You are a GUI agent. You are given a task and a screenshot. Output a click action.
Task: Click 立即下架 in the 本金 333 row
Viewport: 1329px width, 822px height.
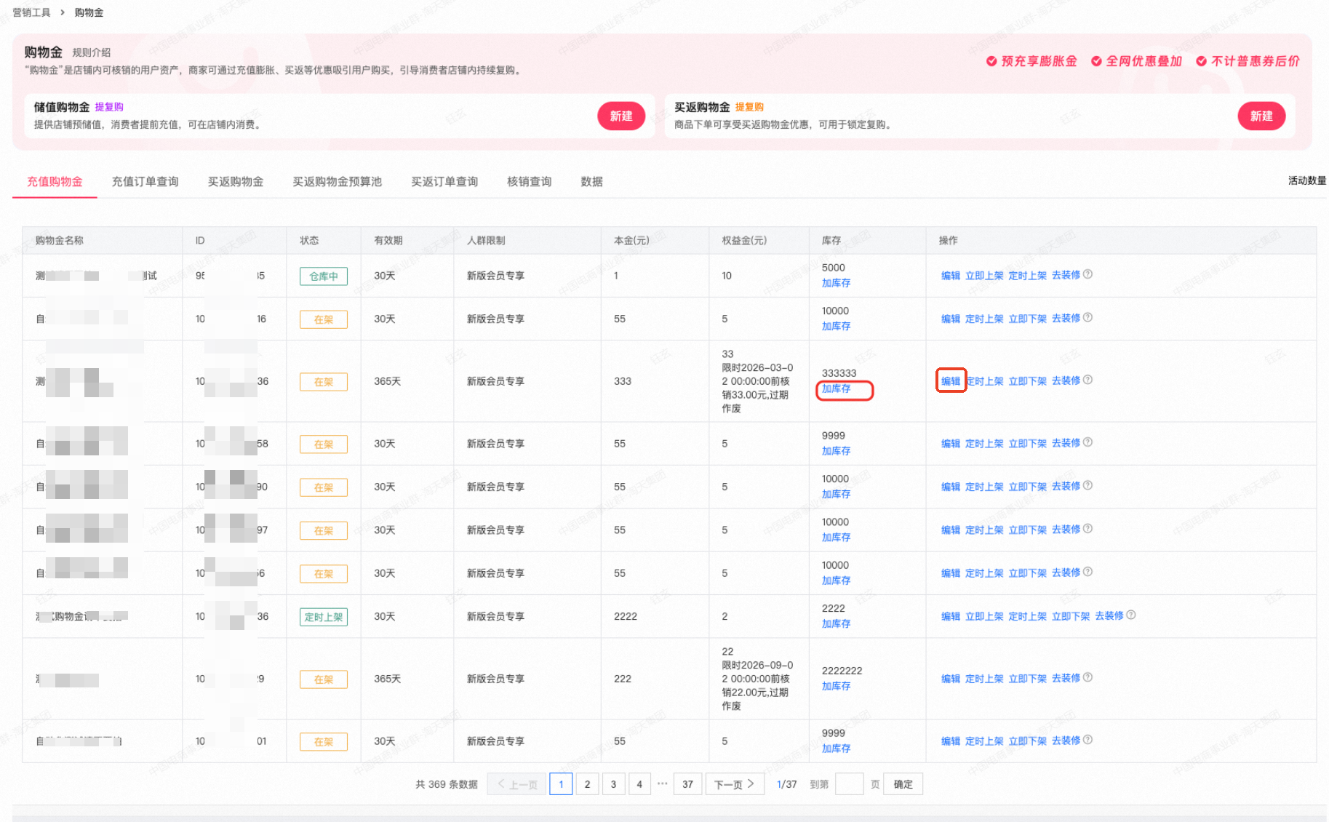pyautogui.click(x=1028, y=381)
